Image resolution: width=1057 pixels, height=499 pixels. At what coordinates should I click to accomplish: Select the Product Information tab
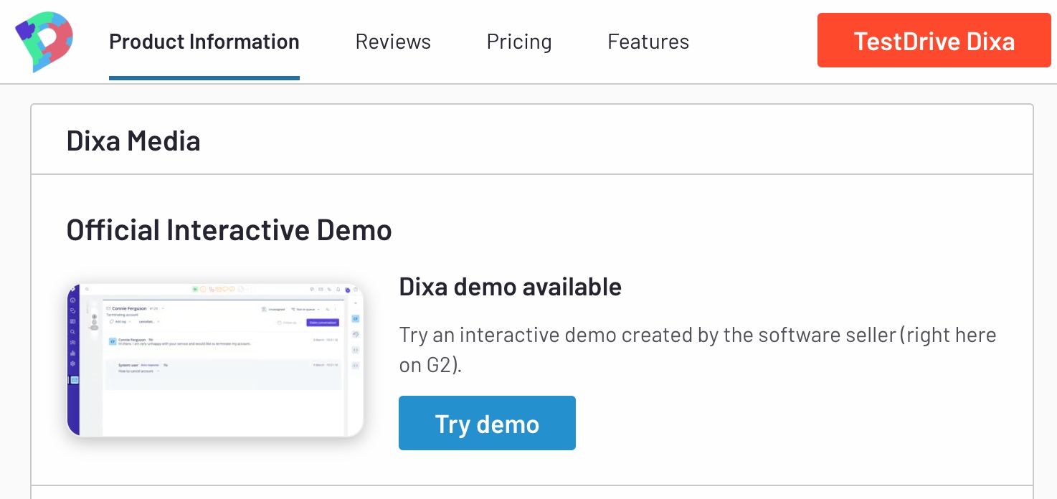(x=204, y=42)
